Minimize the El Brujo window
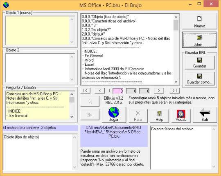The width and height of the screenshot is (221, 176). click(190, 4)
